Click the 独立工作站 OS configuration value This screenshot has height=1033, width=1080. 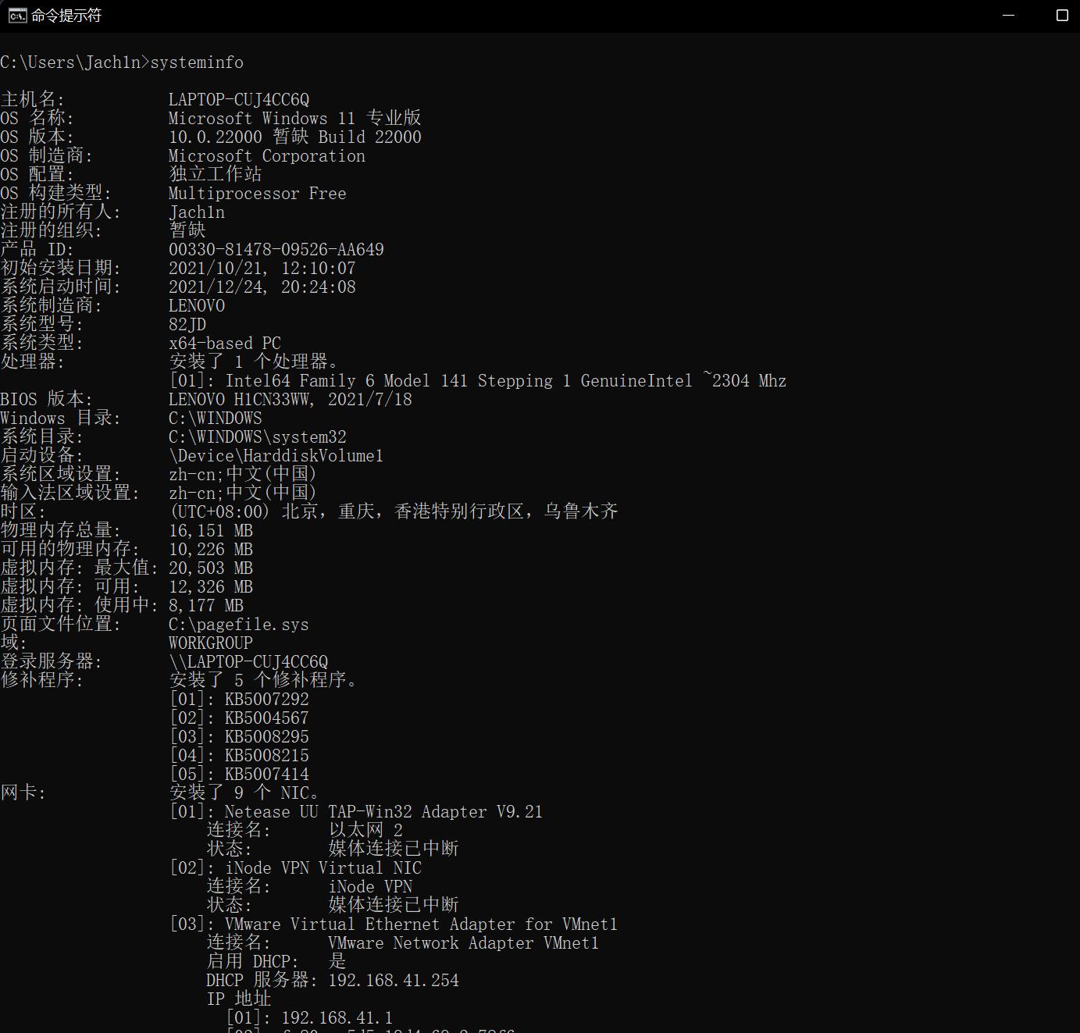[216, 175]
